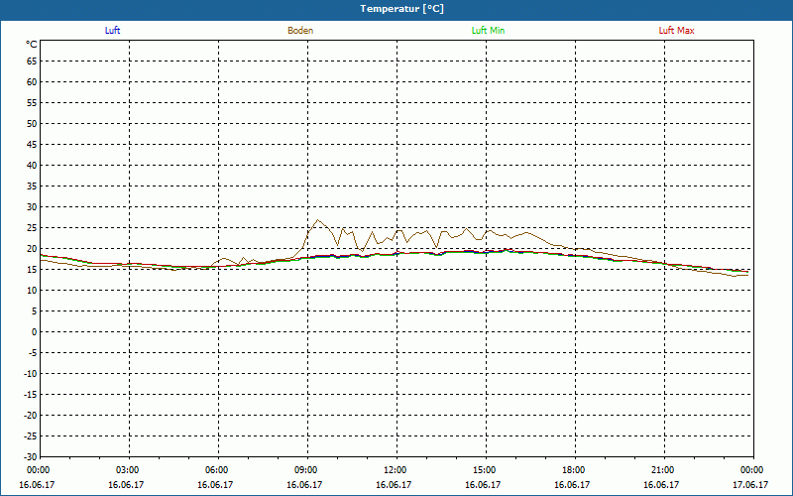The width and height of the screenshot is (793, 496).
Task: Click the 15:00 time axis label
Action: [x=485, y=470]
